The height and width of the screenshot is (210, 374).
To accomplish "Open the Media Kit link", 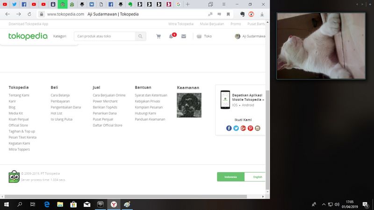I will pos(16,113).
